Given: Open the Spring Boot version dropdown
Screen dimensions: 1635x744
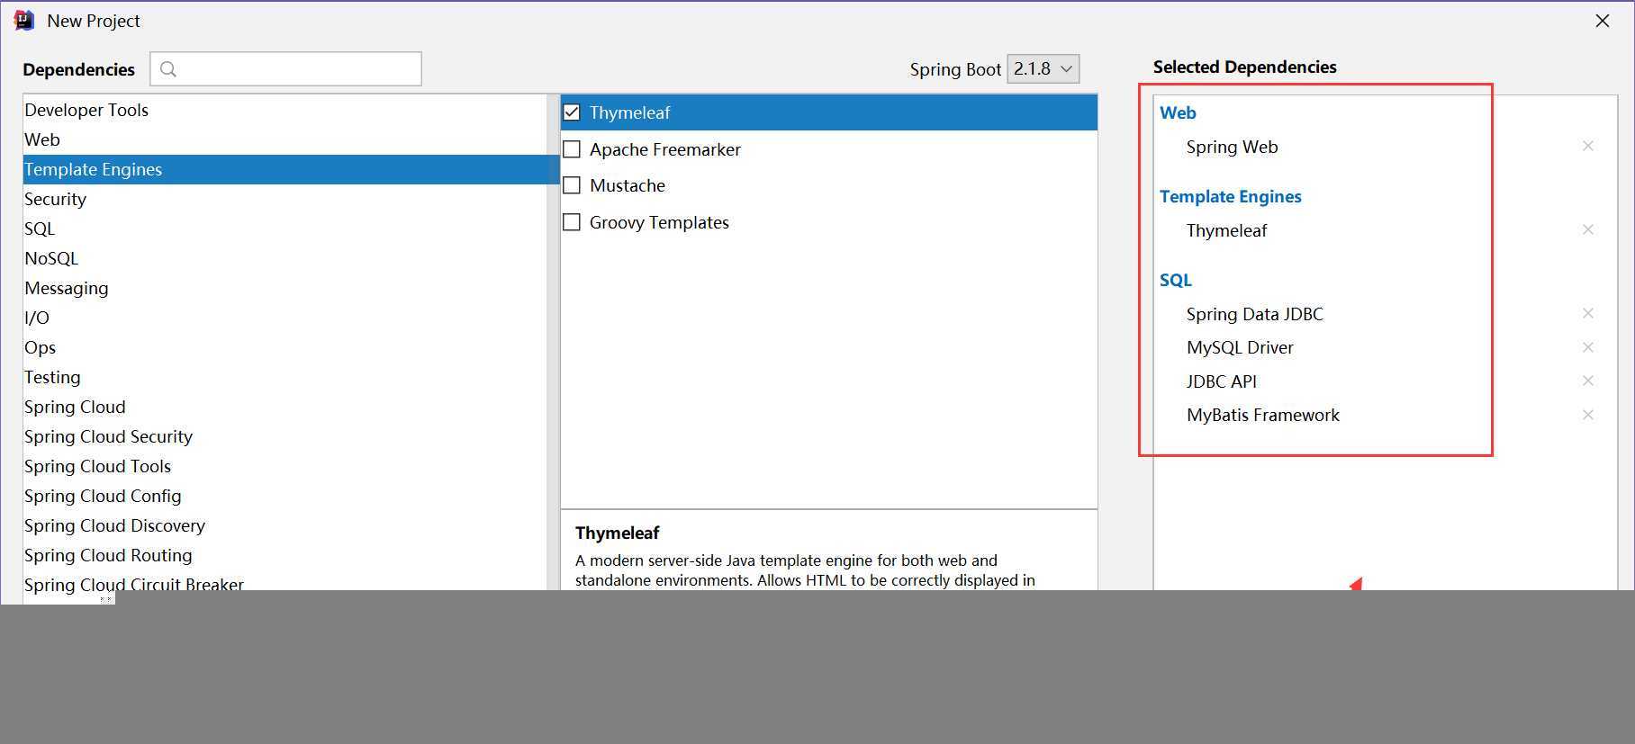Looking at the screenshot, I should coord(1043,68).
